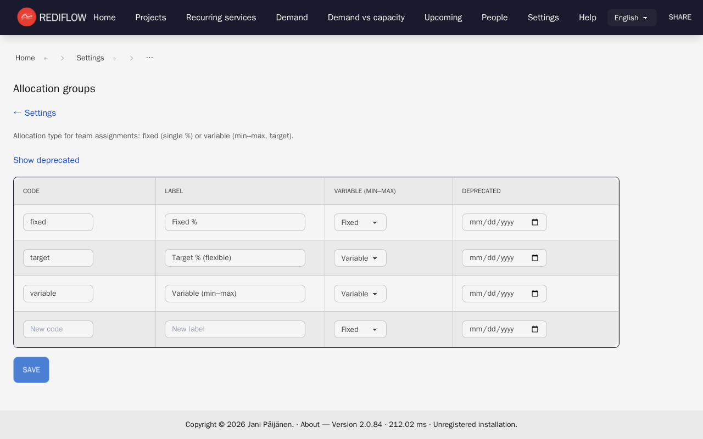Open the People menu item
703x439 pixels.
494,17
